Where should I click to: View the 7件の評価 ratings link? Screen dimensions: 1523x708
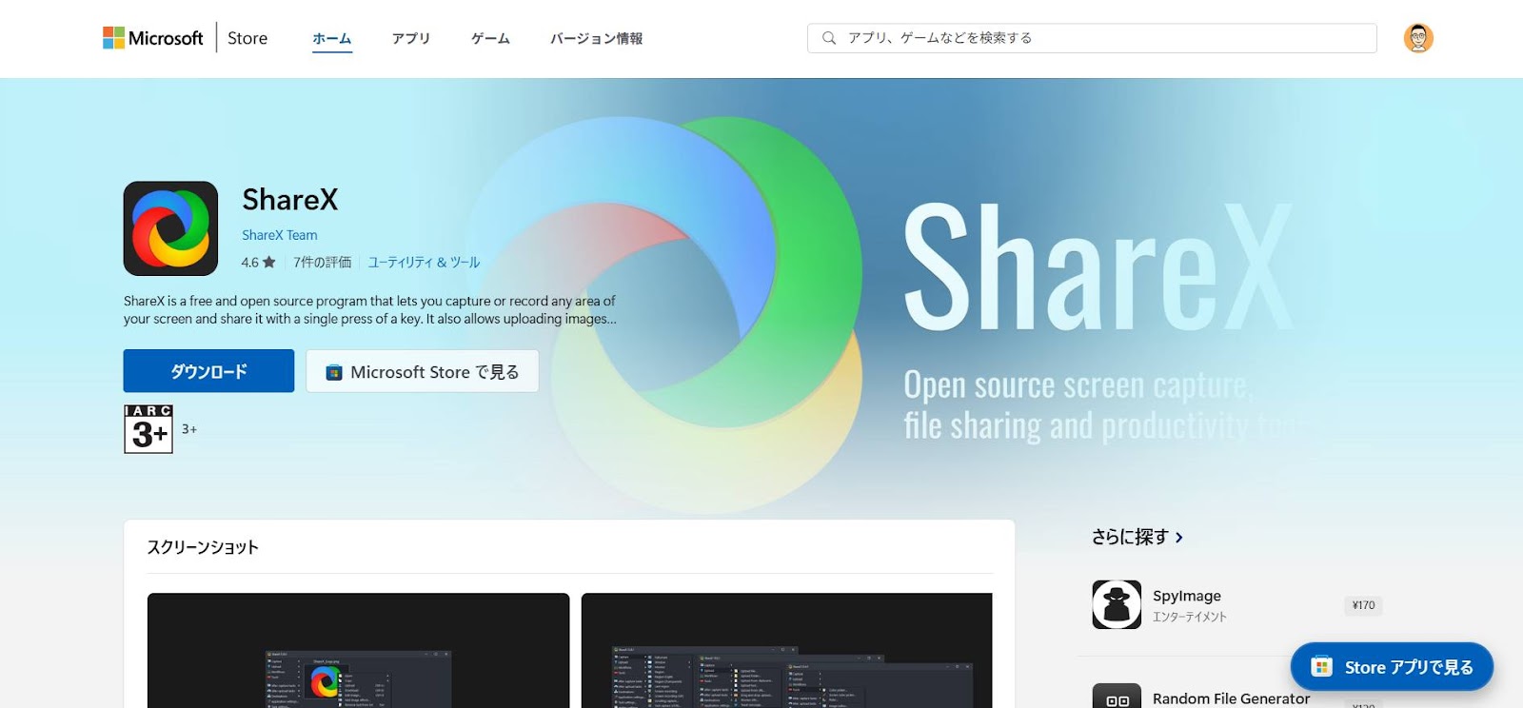(322, 262)
